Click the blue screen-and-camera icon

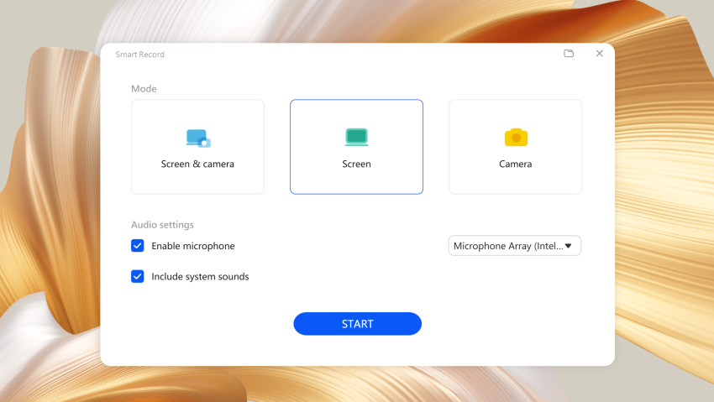point(198,138)
